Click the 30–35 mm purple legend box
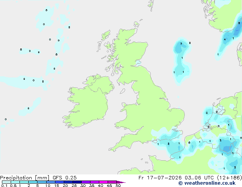The width and height of the screenshot is (242, 187). click(86, 182)
